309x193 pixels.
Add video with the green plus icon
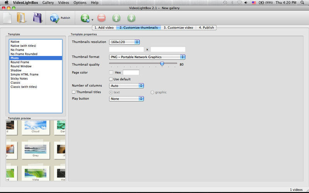tap(85, 18)
